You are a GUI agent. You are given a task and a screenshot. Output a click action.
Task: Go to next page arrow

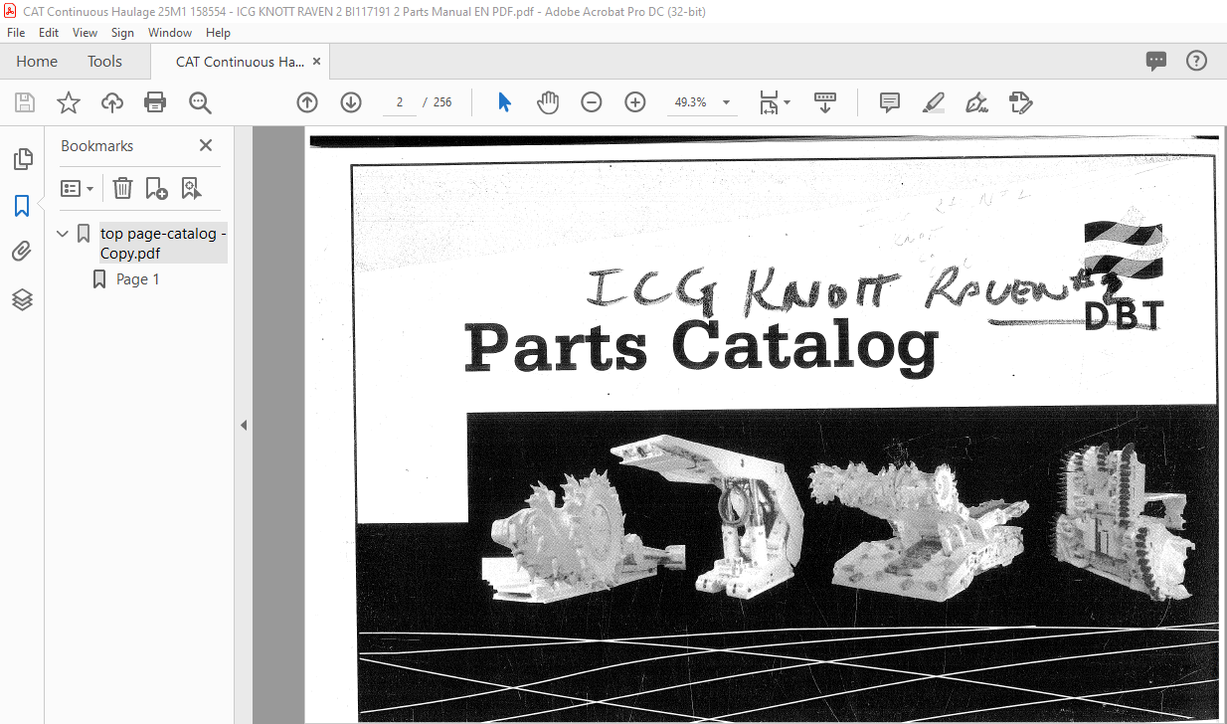(x=351, y=102)
